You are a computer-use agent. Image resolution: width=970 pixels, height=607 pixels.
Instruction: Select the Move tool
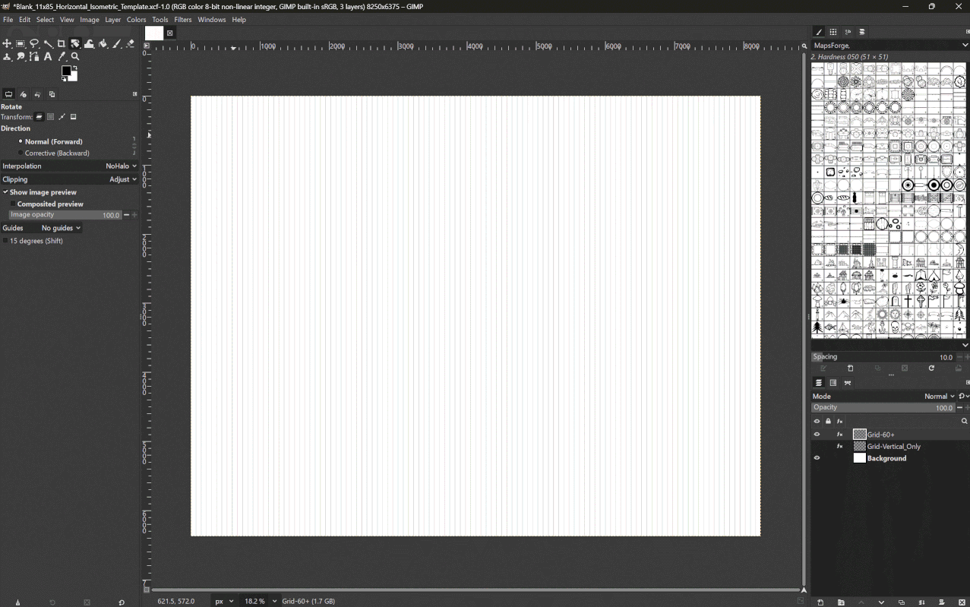[7, 44]
